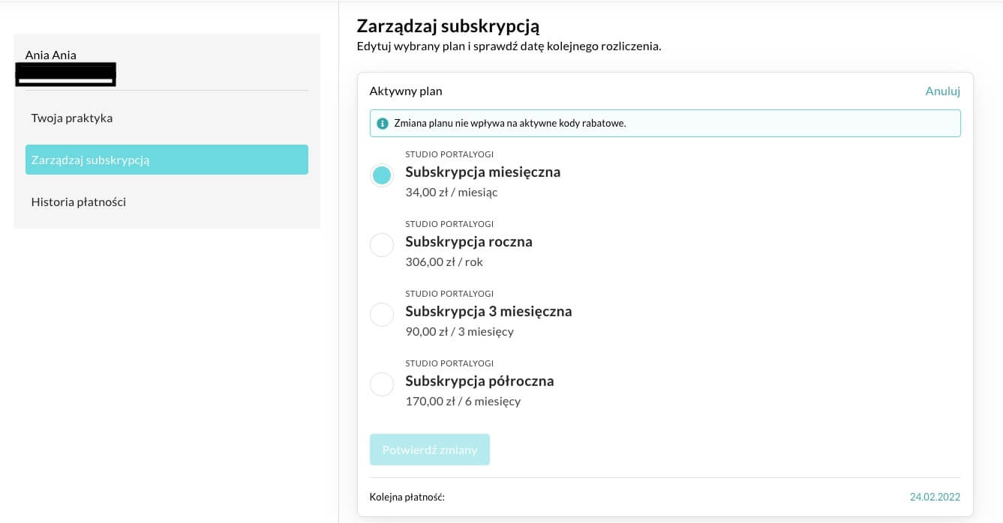This screenshot has width=1003, height=523.
Task: Click the info icon in the discount notice
Action: coord(383,124)
